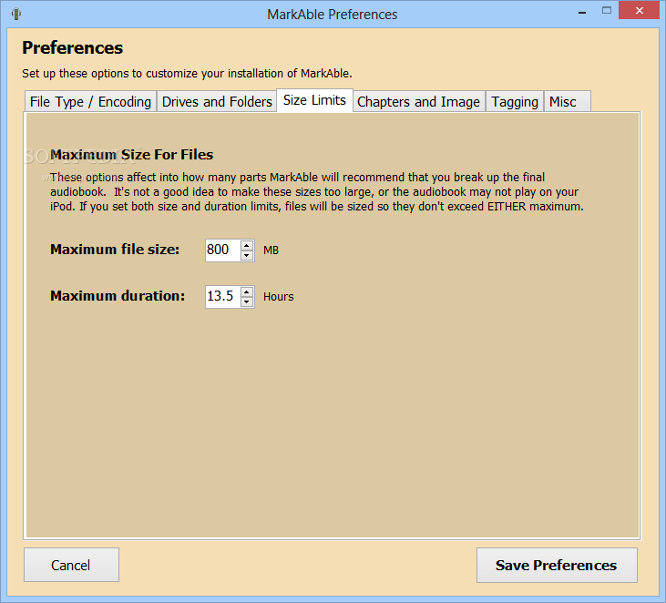
Task: Decrease maximum file size with down arrow
Action: click(x=247, y=255)
